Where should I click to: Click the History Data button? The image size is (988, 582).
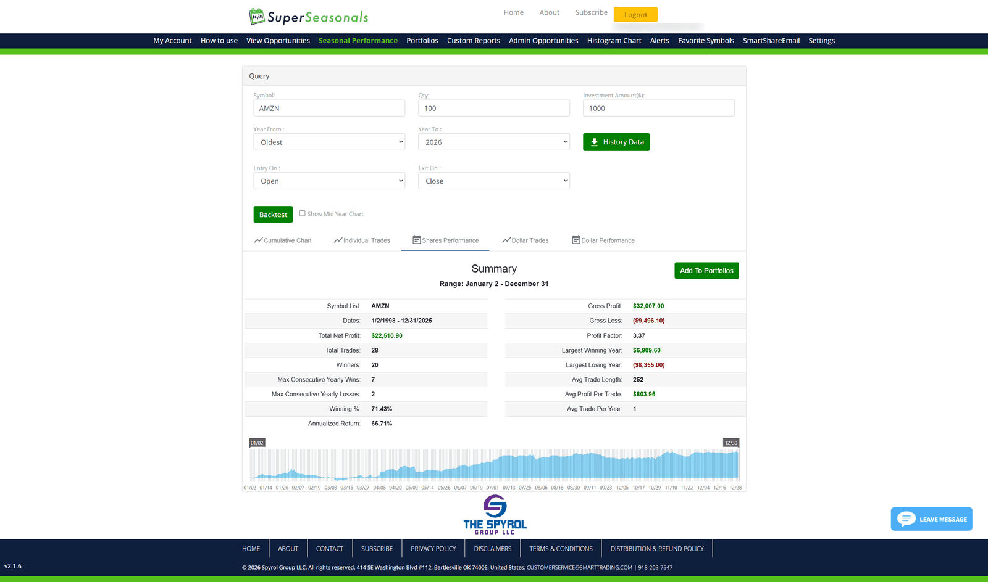point(616,142)
